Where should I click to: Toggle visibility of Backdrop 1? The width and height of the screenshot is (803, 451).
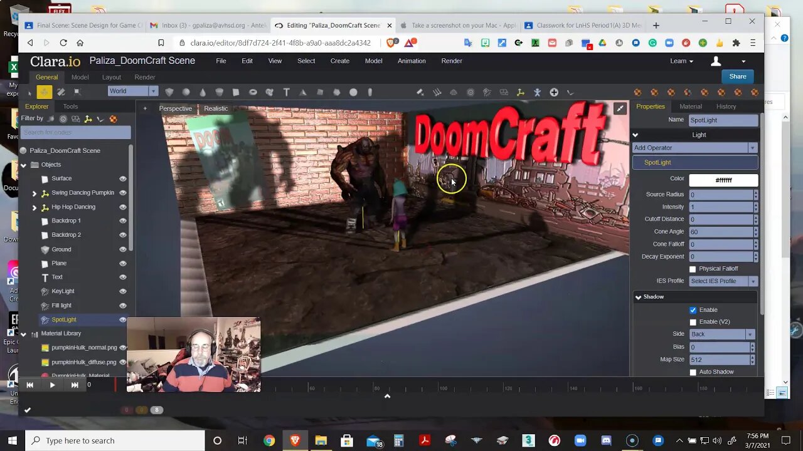pyautogui.click(x=123, y=221)
